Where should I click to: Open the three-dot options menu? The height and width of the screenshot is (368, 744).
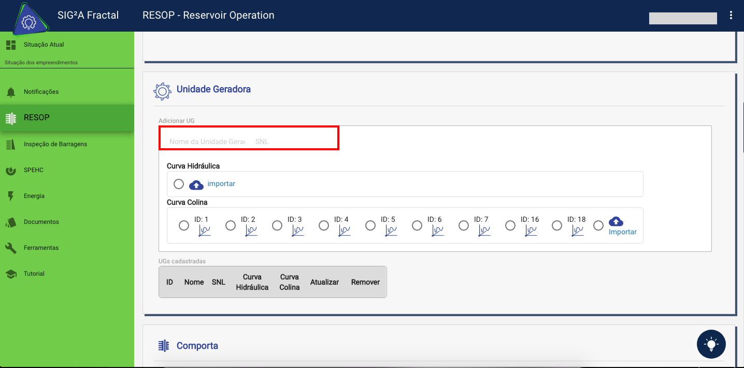point(731,16)
